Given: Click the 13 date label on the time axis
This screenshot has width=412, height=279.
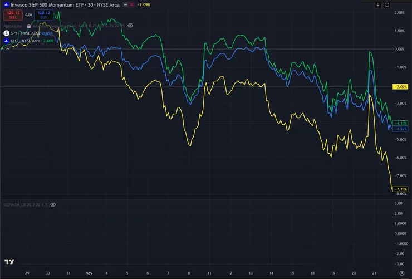Looking at the screenshot, I should coord(251,273).
